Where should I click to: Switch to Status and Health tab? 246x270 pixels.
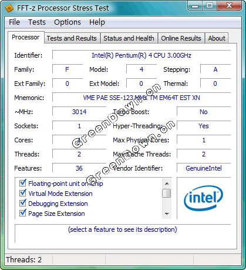click(129, 38)
